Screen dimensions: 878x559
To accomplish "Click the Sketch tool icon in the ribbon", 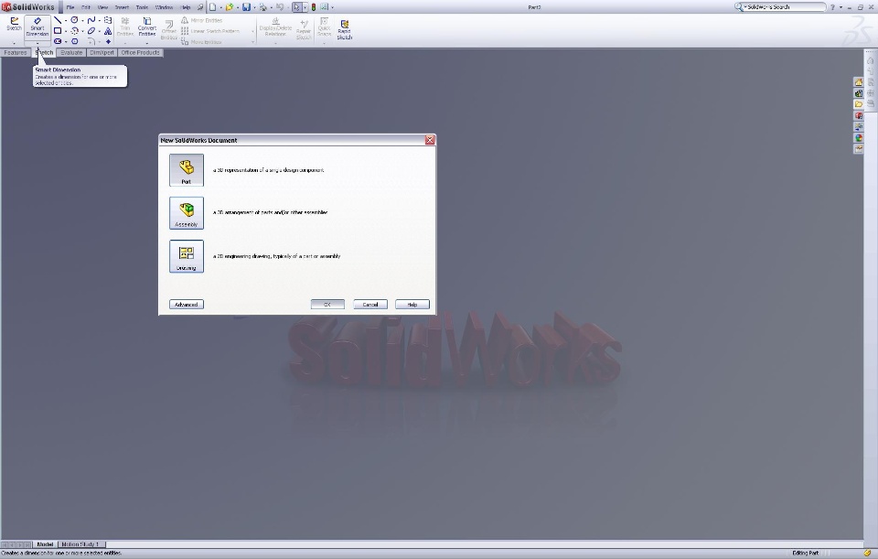I will coord(14,25).
